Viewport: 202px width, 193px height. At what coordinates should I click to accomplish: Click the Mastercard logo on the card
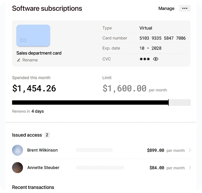[x=24, y=41]
